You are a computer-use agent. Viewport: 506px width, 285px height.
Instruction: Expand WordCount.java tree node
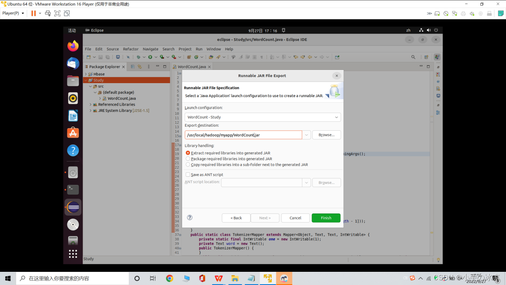[x=100, y=98]
